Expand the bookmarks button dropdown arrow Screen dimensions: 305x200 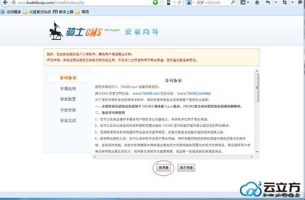tap(248, 2)
